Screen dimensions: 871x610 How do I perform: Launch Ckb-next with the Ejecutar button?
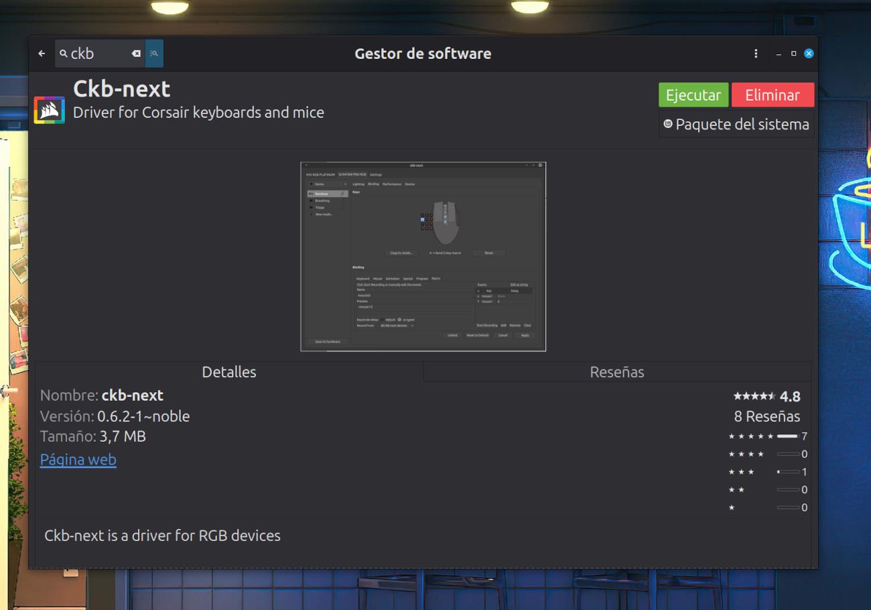pos(693,95)
